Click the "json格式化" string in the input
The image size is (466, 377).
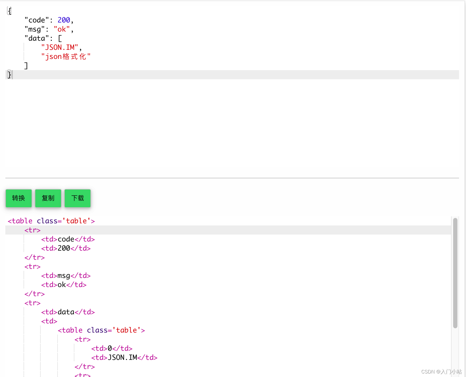tap(66, 56)
